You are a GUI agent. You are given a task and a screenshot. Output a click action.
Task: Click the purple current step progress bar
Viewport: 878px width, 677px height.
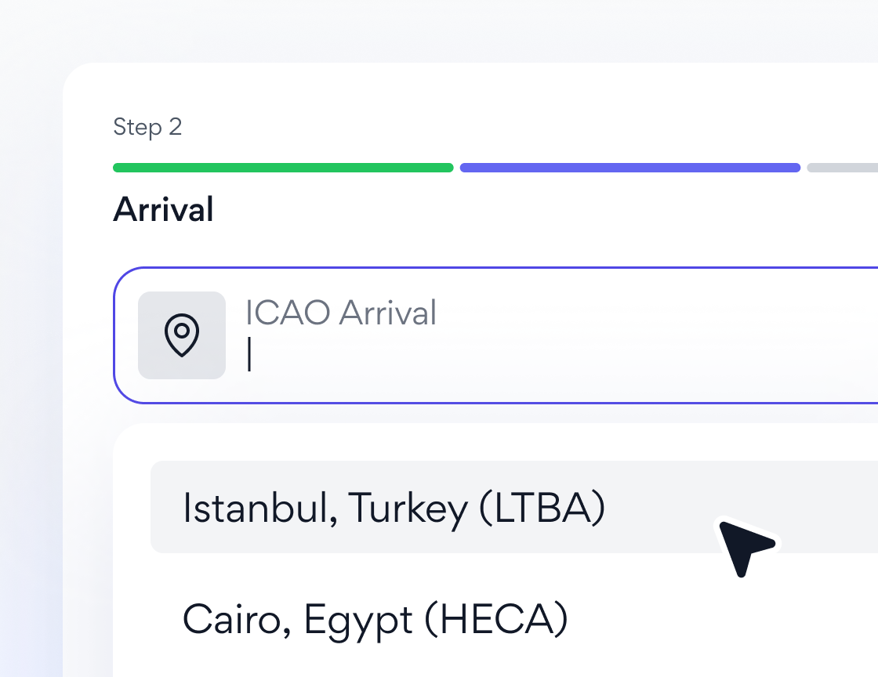[x=629, y=168]
